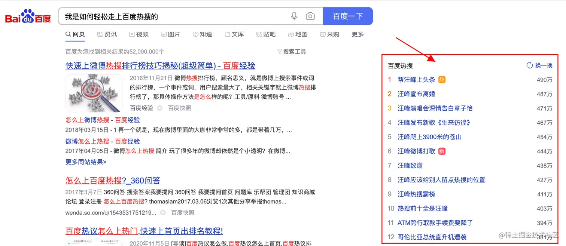This screenshot has height=246, width=566.
Task: Click the magnifying glass result thumbnail
Action: (94, 93)
